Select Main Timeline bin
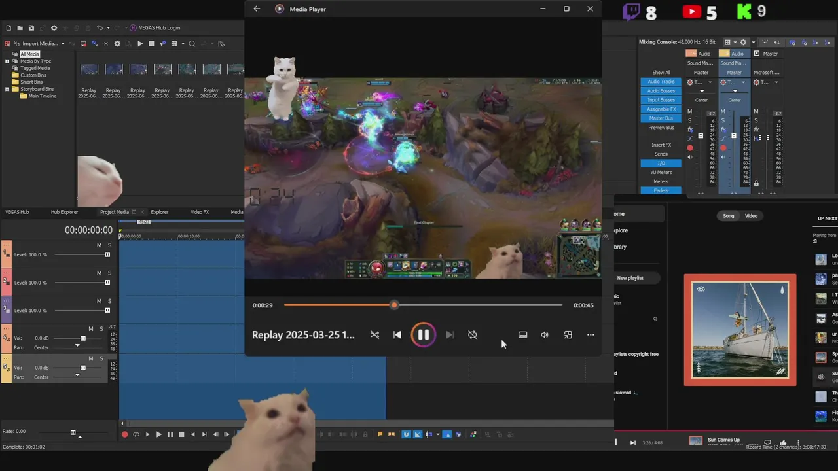The image size is (838, 471). point(43,96)
